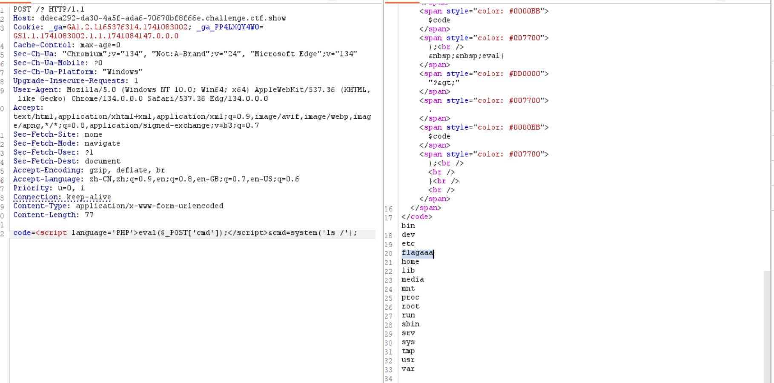Image resolution: width=774 pixels, height=383 pixels.
Task: Click the var directory in response
Action: click(x=408, y=369)
